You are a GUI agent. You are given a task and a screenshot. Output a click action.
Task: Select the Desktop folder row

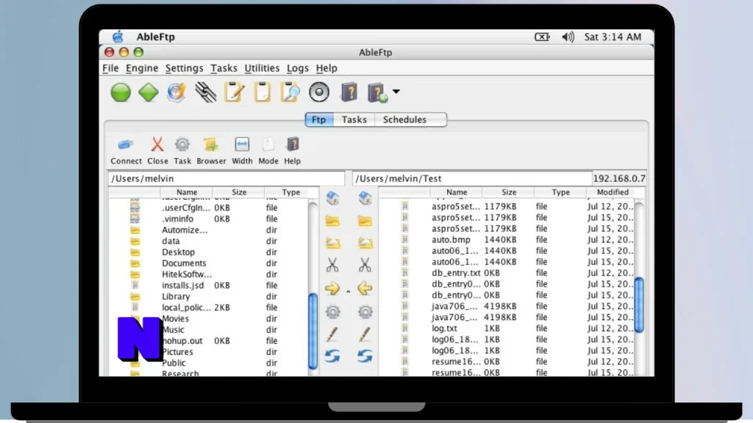click(x=208, y=252)
